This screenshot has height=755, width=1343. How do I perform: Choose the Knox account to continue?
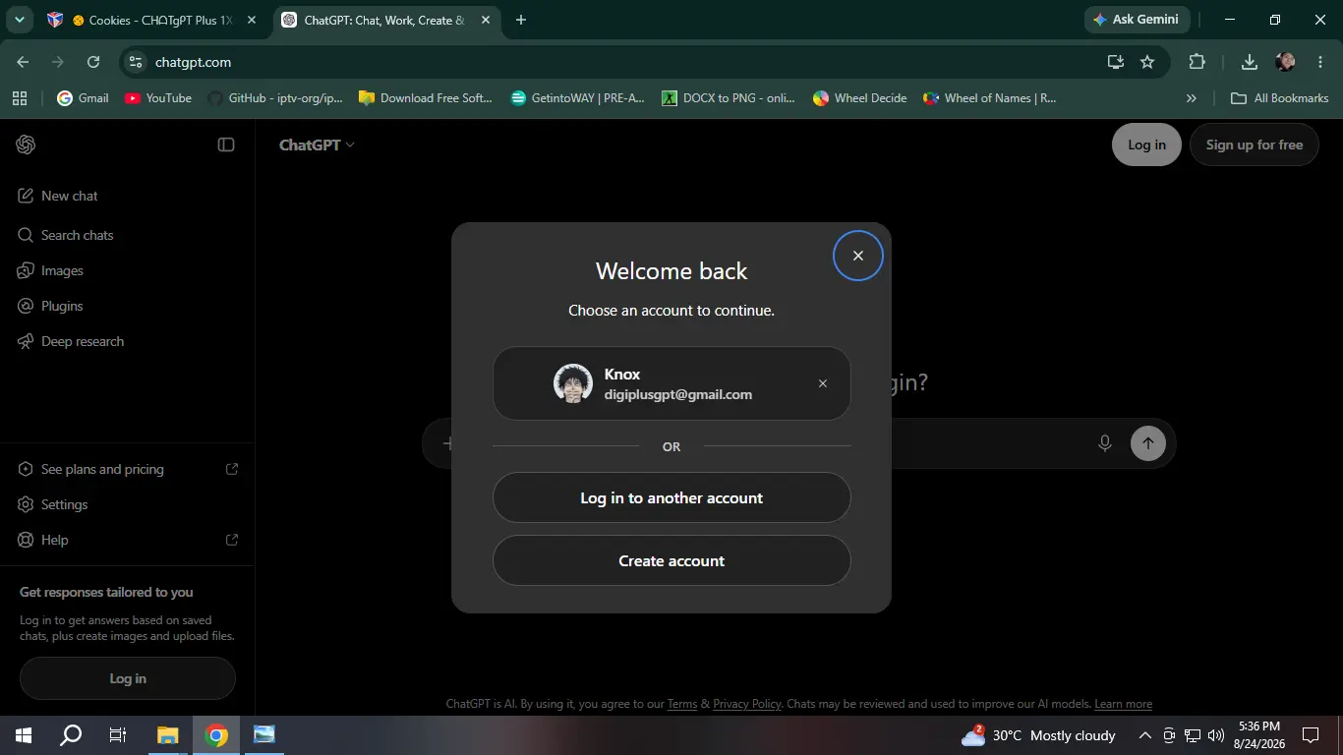tap(671, 383)
